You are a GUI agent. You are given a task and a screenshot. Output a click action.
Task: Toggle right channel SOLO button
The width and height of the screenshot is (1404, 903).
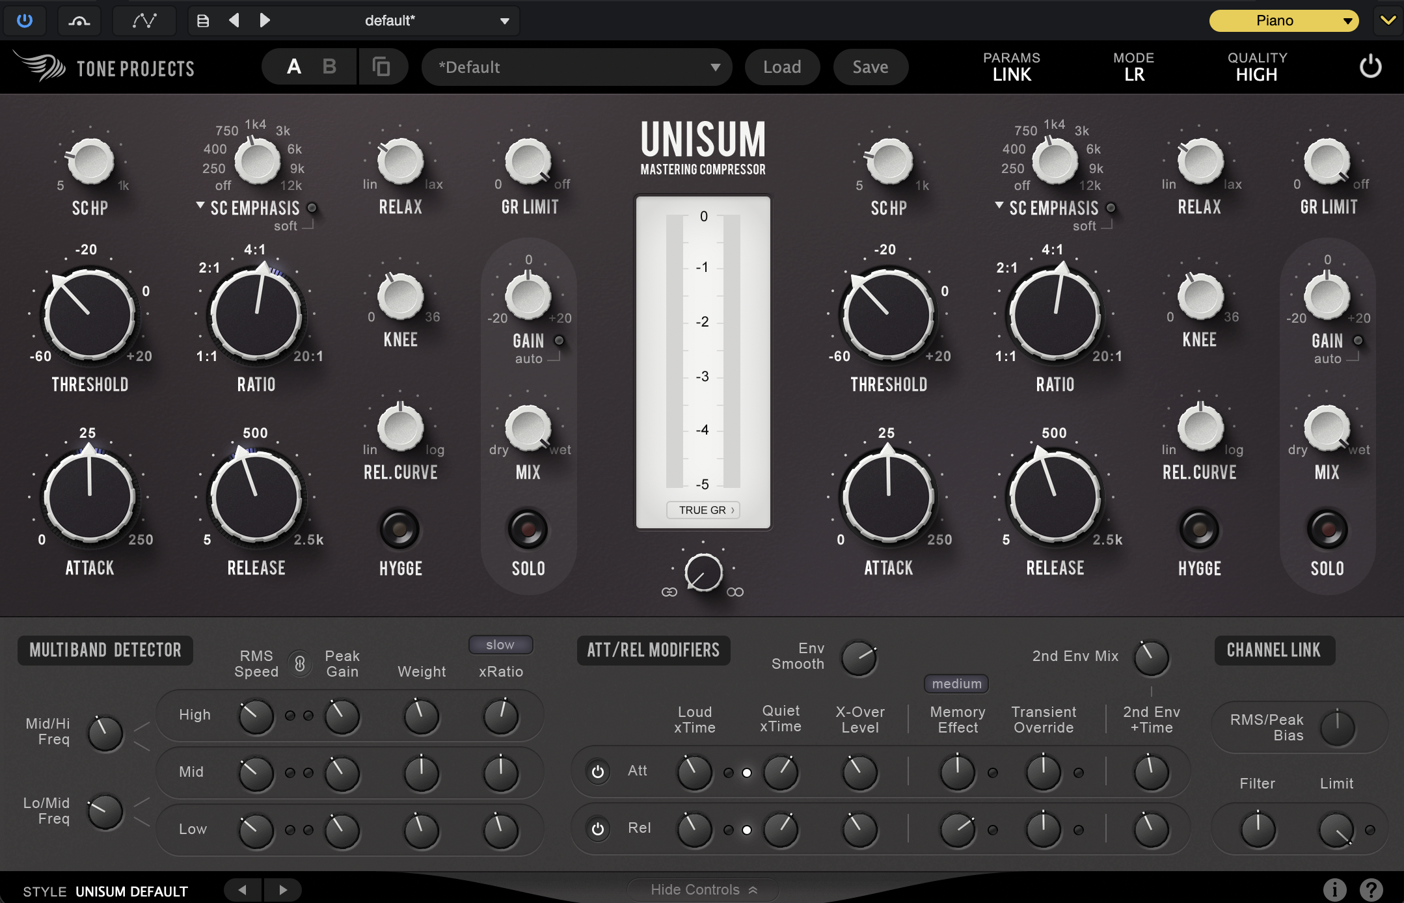(1327, 529)
